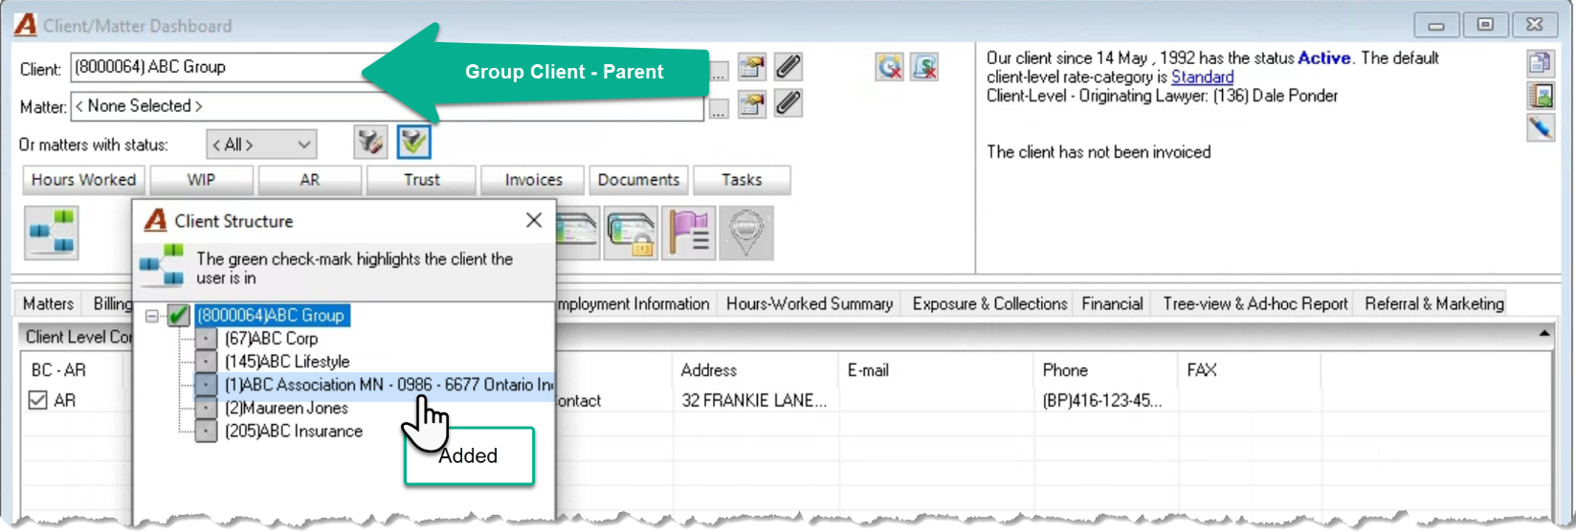This screenshot has height=532, width=1576.
Task: Open the matter status < All > dropdown
Action: [x=261, y=144]
